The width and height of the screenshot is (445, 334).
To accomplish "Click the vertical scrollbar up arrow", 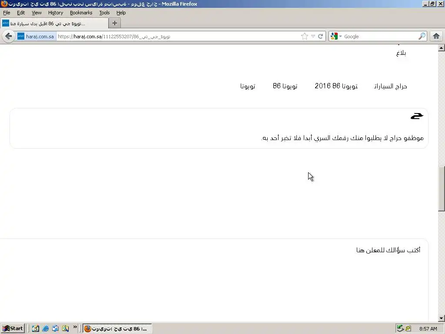I will pyautogui.click(x=442, y=48).
